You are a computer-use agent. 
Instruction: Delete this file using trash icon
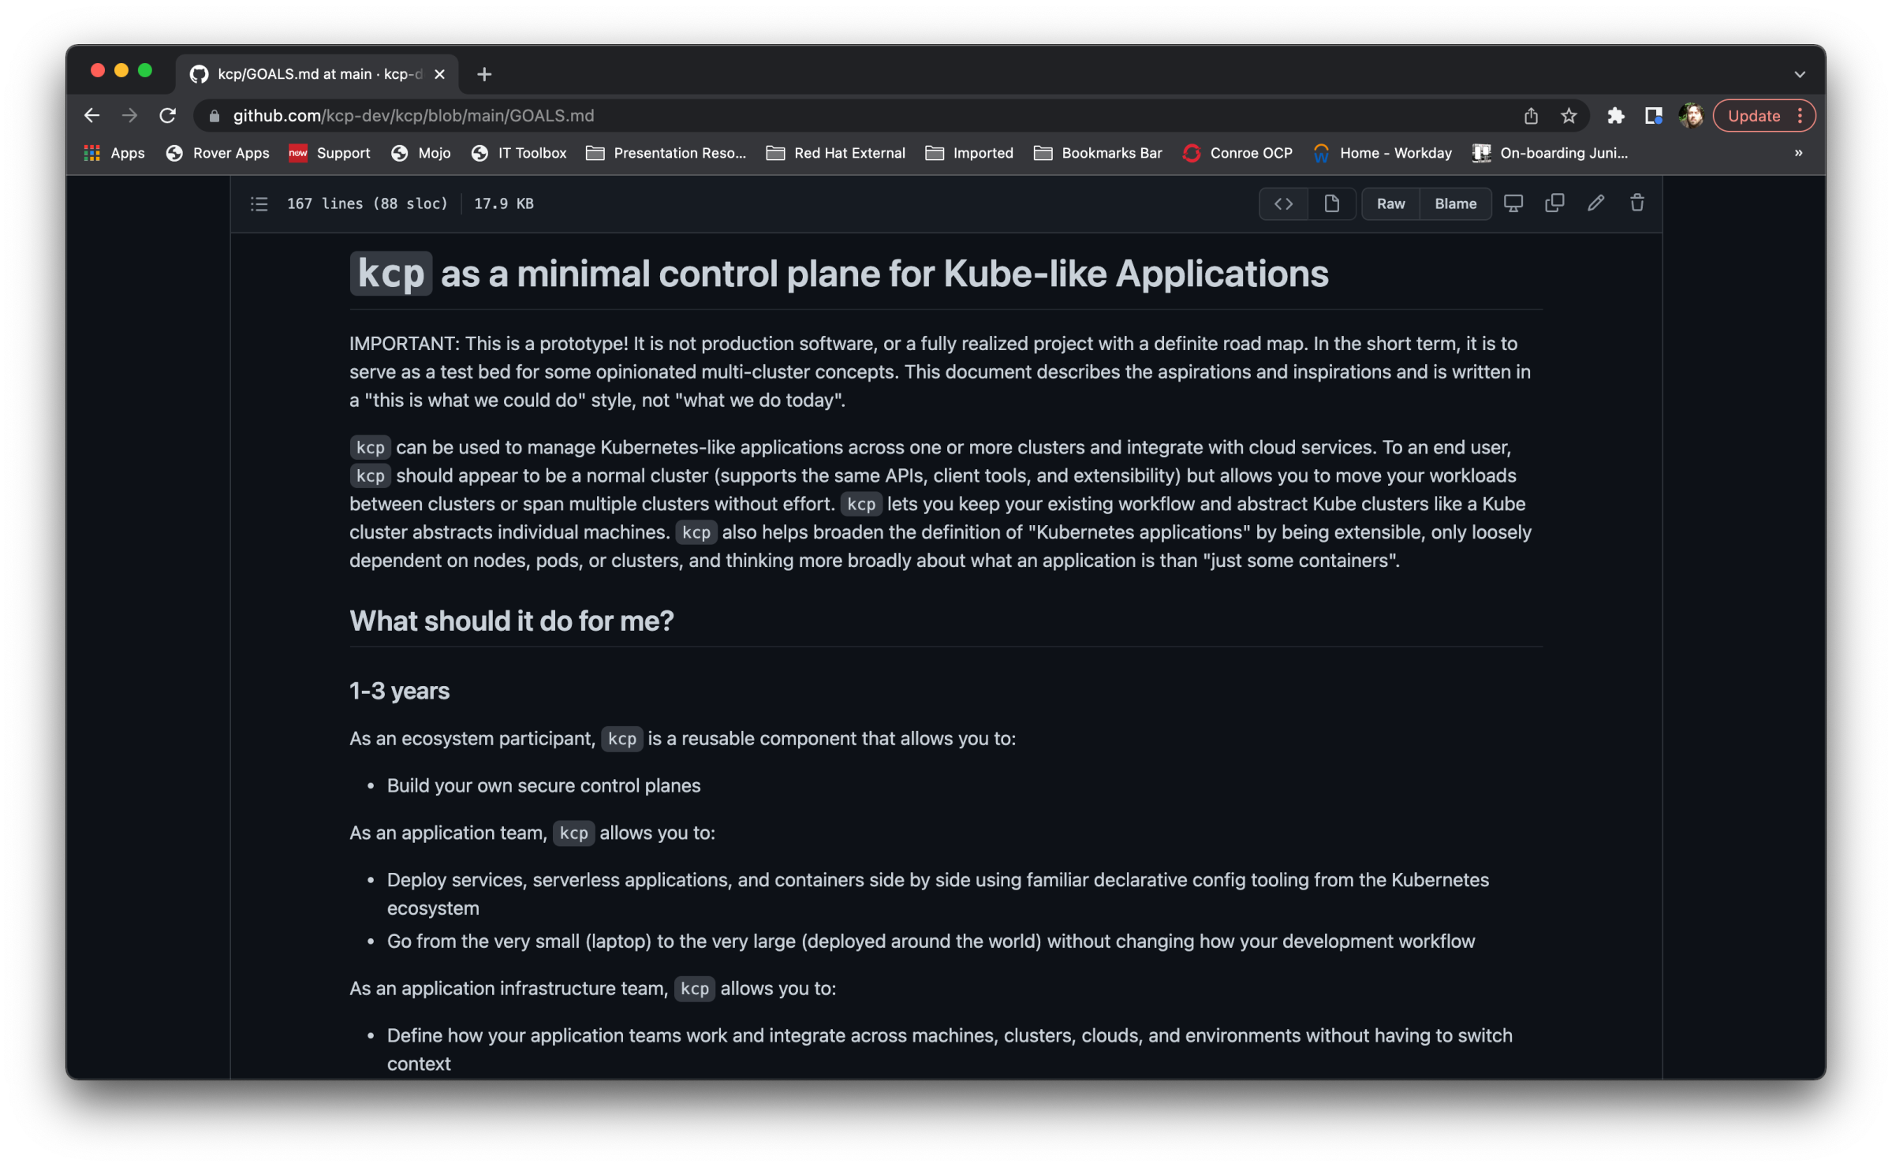pyautogui.click(x=1637, y=203)
